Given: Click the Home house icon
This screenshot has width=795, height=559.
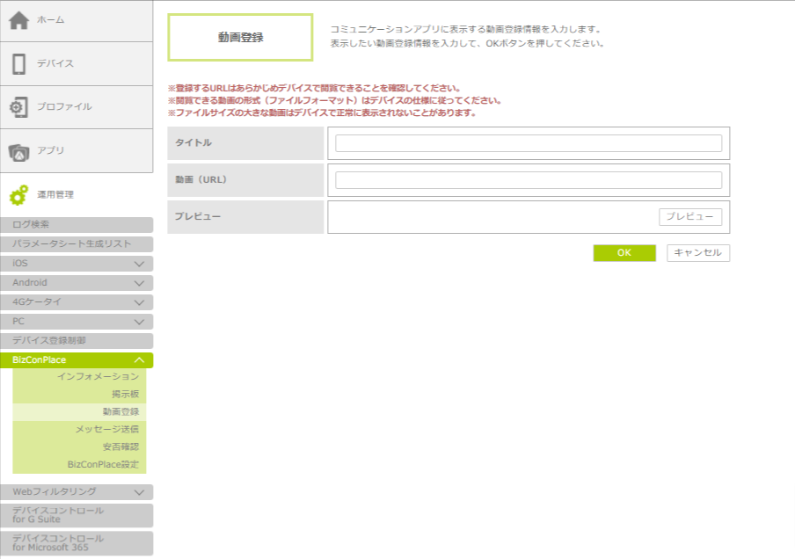Looking at the screenshot, I should coord(19,20).
